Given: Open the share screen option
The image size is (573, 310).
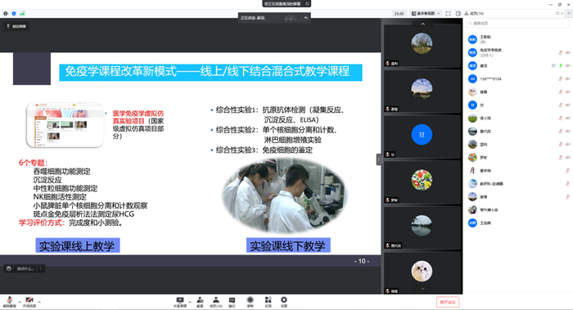Looking at the screenshot, I should pos(180,302).
